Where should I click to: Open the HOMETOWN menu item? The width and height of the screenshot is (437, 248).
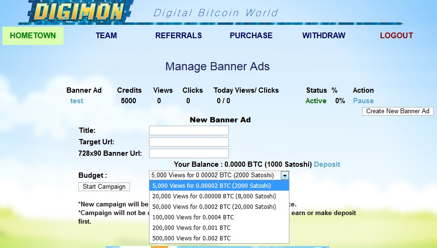click(x=33, y=36)
